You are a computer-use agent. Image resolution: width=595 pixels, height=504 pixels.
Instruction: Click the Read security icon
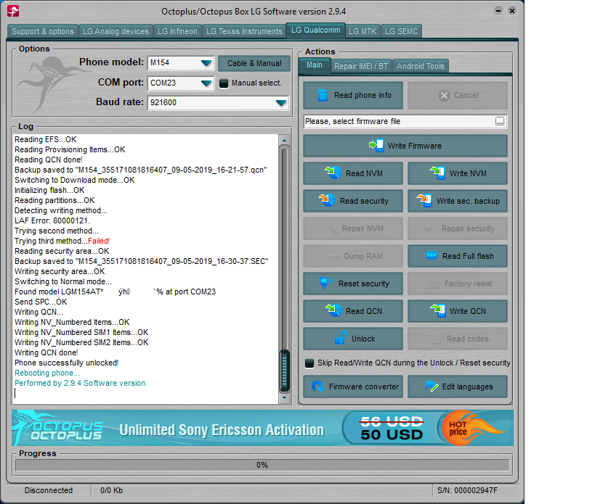[327, 200]
